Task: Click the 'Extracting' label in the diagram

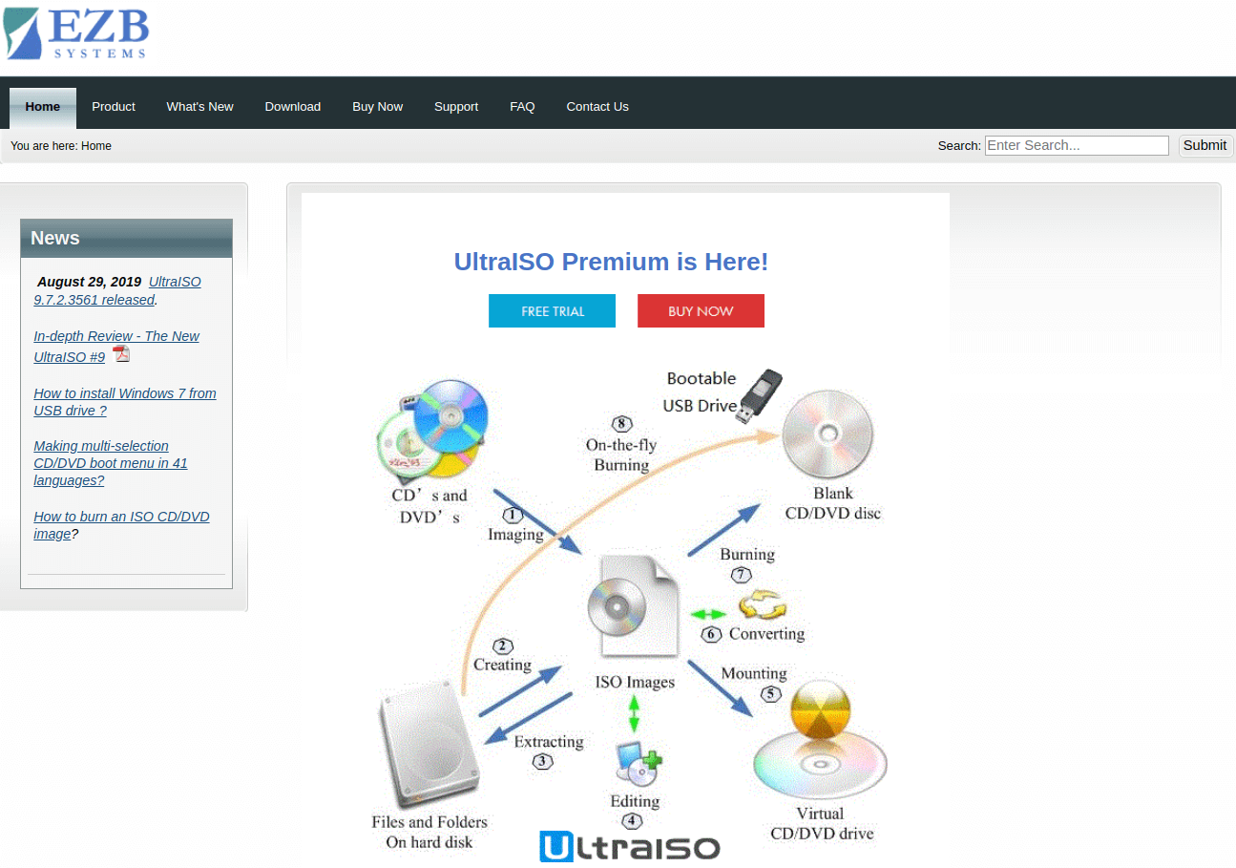Action: click(549, 742)
